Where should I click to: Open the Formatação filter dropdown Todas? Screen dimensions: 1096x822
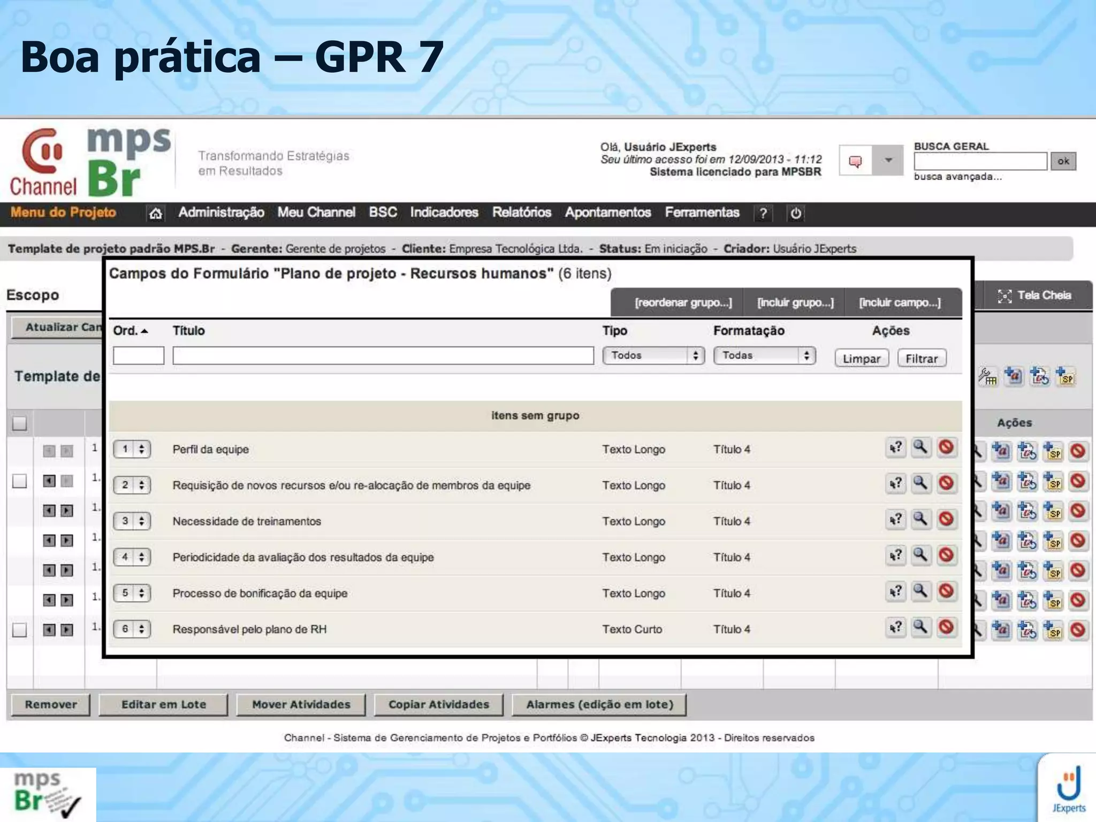click(764, 355)
